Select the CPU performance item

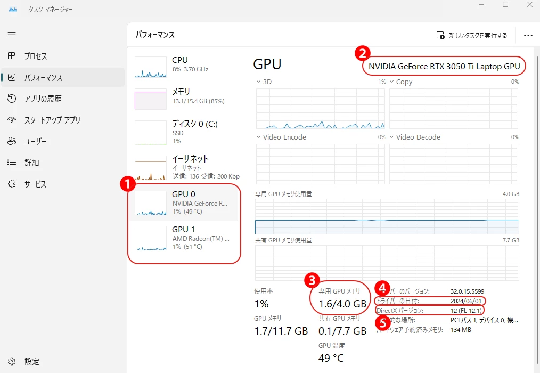[x=184, y=66]
